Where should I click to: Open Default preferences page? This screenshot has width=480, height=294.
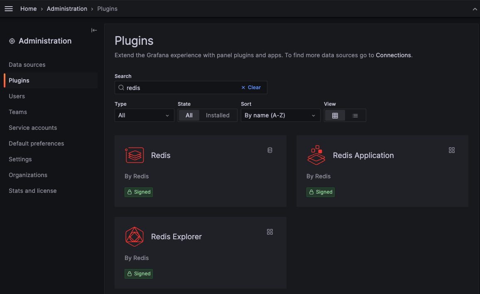click(37, 143)
